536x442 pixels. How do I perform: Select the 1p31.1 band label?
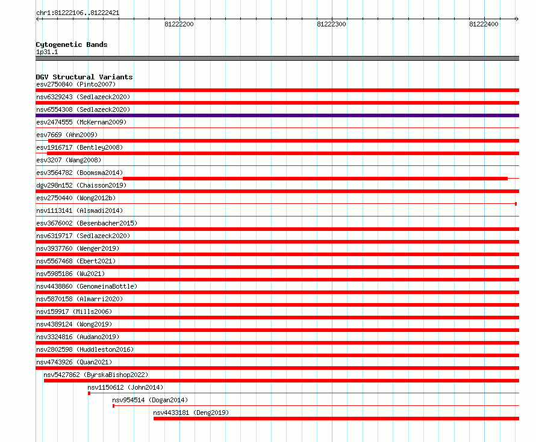[x=47, y=52]
